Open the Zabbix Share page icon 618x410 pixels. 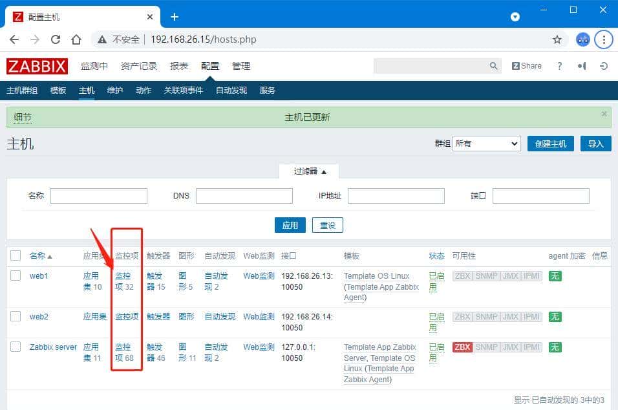pyautogui.click(x=526, y=65)
